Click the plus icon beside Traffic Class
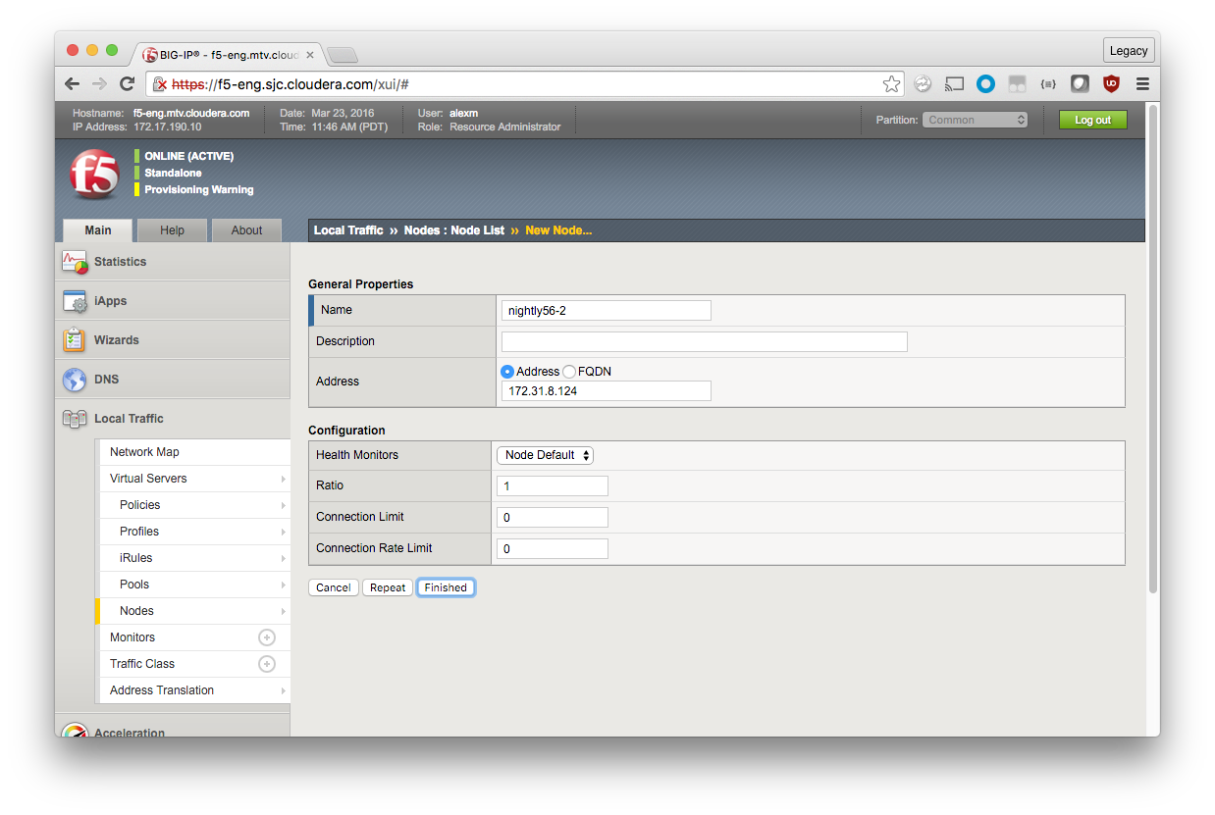This screenshot has height=815, width=1215. tap(266, 664)
